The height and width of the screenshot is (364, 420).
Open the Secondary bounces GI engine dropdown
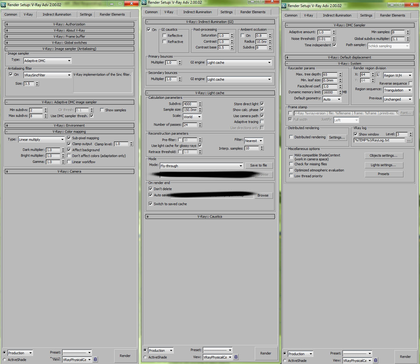click(239, 79)
